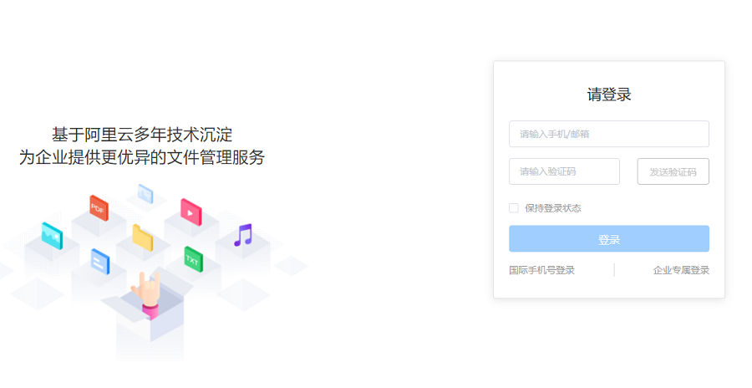Click the 发送验证码 button

(x=673, y=171)
